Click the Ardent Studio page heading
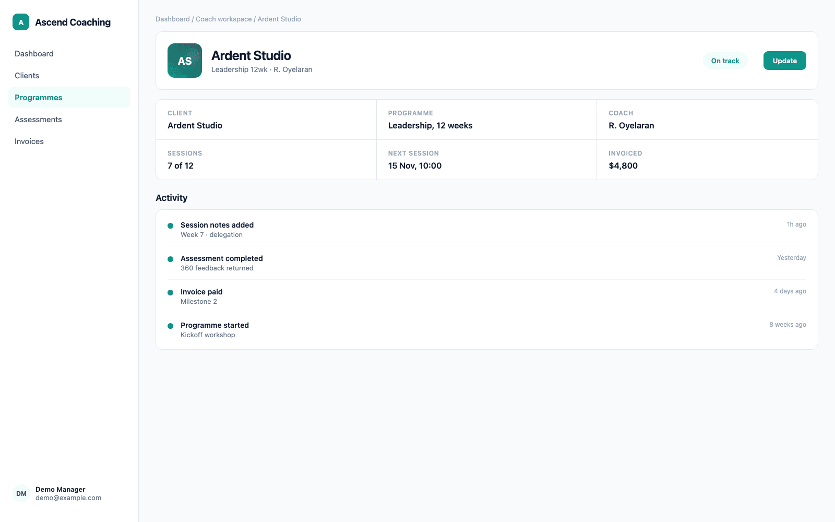 click(251, 55)
